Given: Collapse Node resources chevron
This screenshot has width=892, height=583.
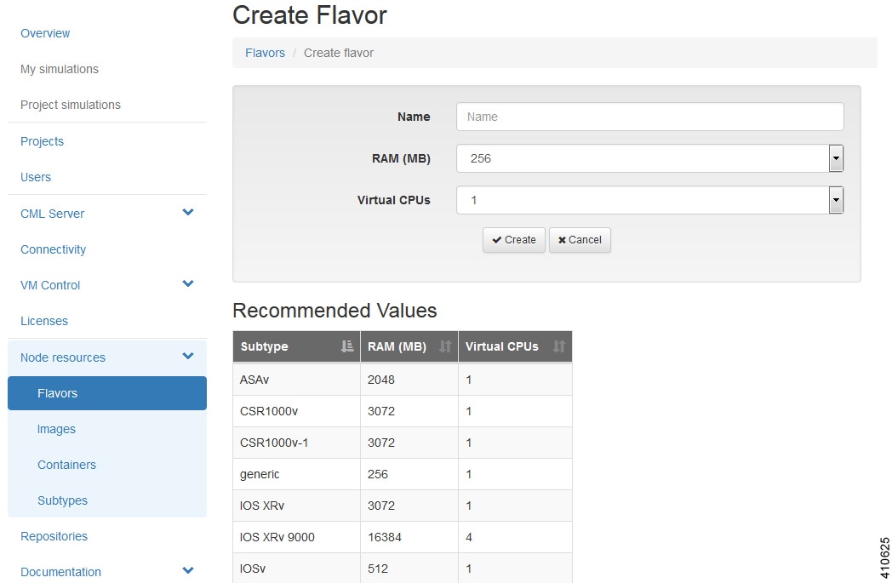Looking at the screenshot, I should (188, 356).
